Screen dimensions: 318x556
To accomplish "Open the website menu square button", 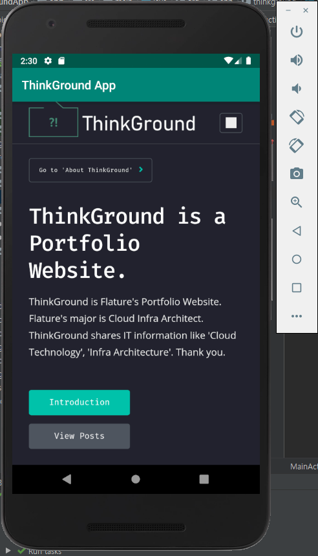I will [x=231, y=123].
